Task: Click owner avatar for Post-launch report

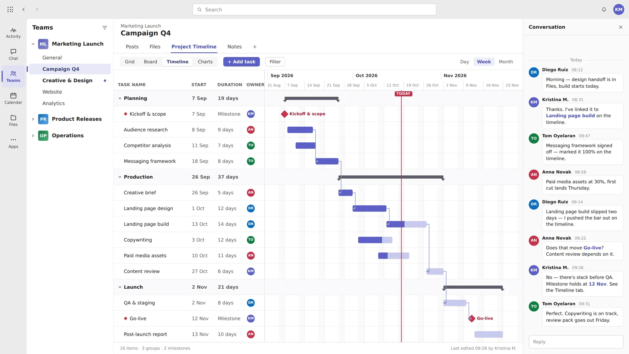Action: tap(251, 334)
